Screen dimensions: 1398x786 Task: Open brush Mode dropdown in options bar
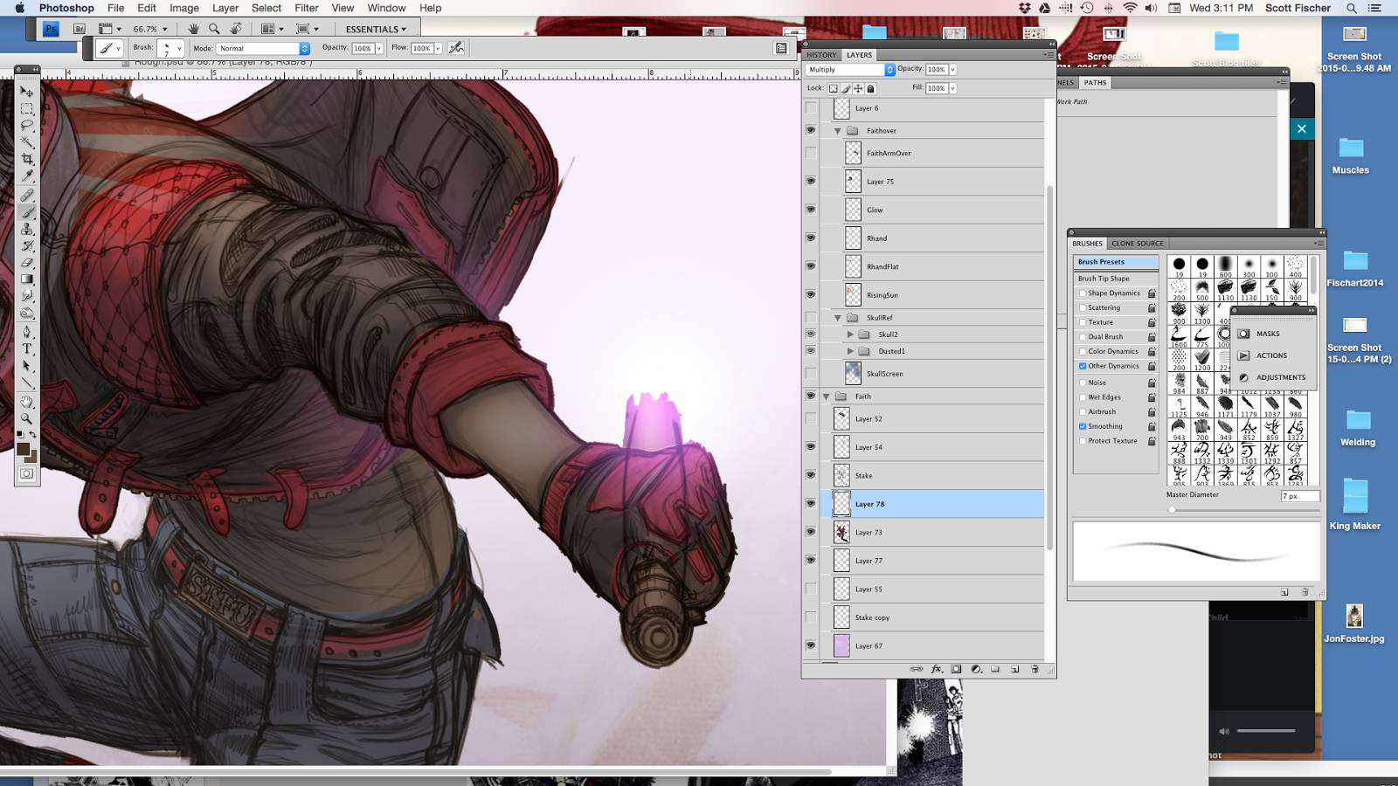coord(263,49)
